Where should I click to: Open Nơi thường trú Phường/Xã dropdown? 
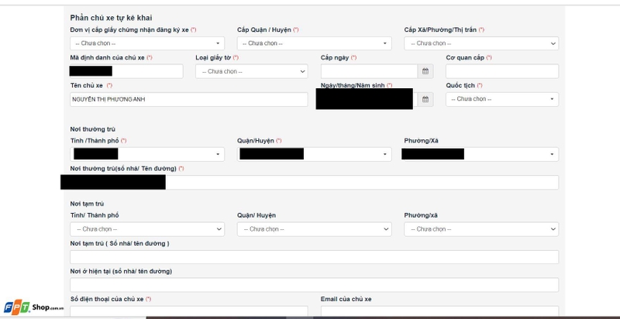[x=481, y=154]
